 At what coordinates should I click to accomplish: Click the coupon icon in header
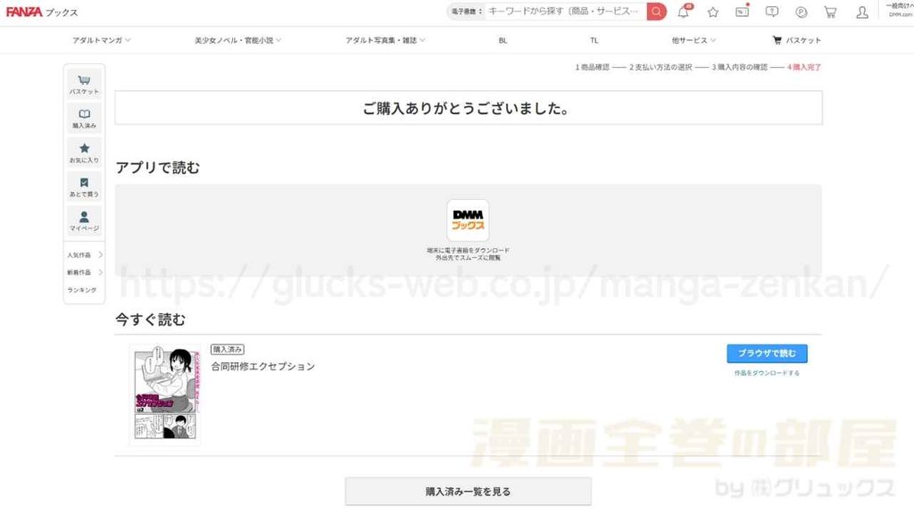pos(742,12)
